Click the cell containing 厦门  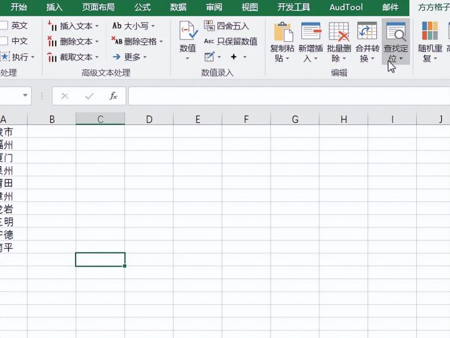(x=14, y=157)
